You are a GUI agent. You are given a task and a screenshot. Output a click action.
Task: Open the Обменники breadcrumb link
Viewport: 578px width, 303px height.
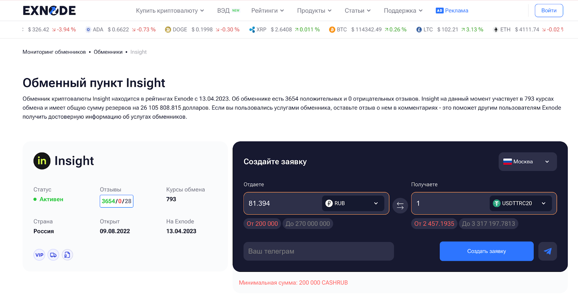[108, 52]
